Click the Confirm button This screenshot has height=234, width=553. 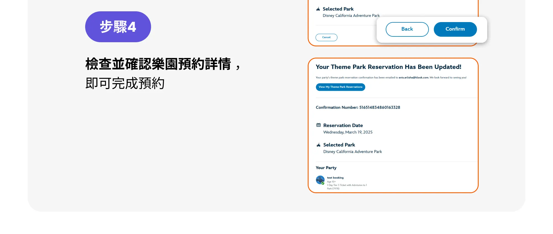coord(455,29)
